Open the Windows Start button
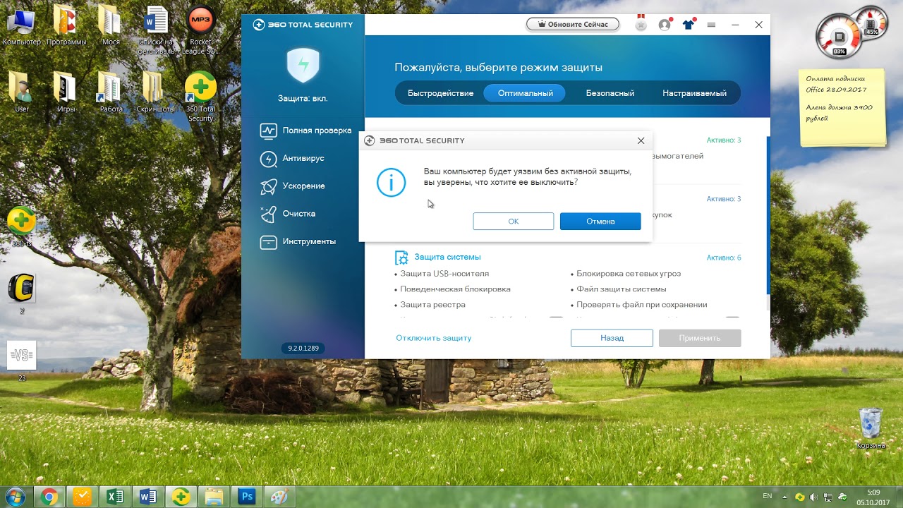This screenshot has height=508, width=903. pyautogui.click(x=15, y=497)
